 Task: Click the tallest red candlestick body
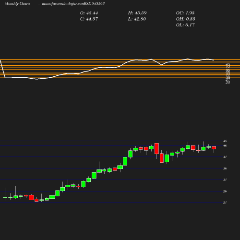click(156, 149)
